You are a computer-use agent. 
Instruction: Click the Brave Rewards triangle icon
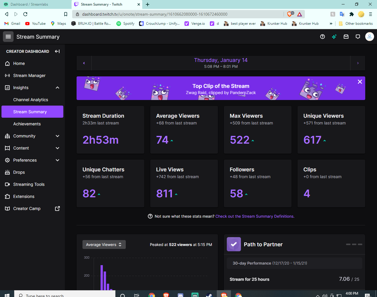click(300, 14)
